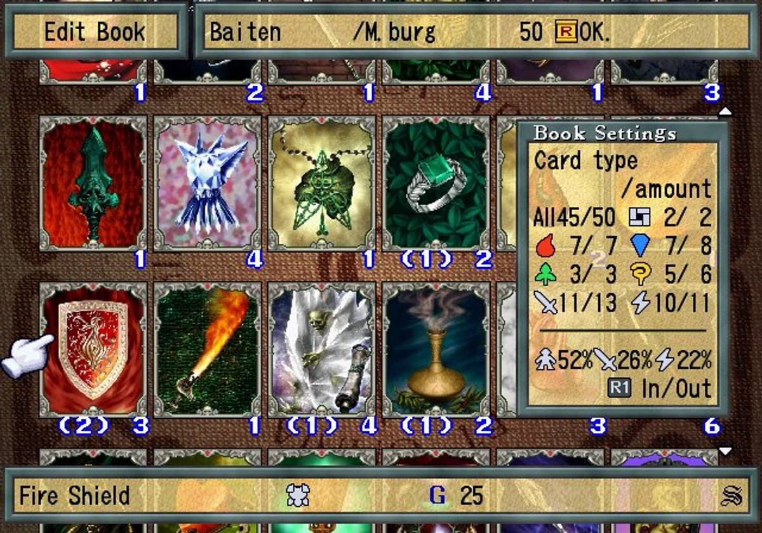Select the Fire Shield card
This screenshot has width=762, height=533.
tap(93, 350)
